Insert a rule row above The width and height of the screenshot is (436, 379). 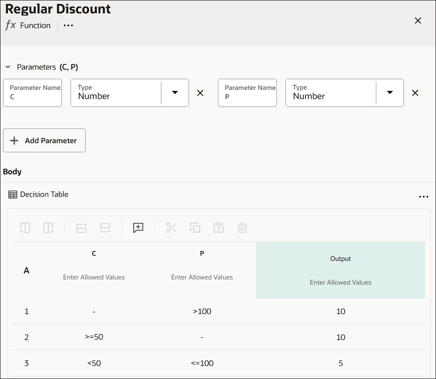coord(81,228)
